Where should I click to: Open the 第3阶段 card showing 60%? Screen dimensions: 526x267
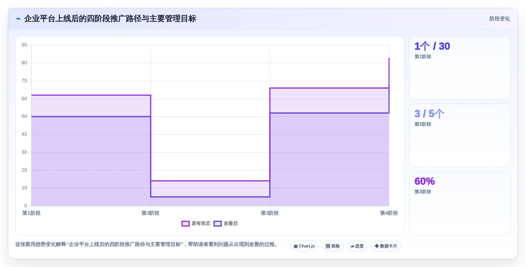460,203
